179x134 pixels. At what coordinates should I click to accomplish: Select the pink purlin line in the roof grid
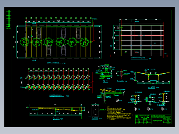142,35
